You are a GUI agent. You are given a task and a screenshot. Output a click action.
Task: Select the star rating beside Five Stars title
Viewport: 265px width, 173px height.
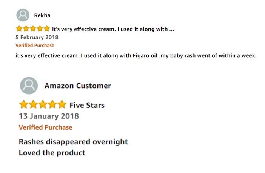click(43, 104)
